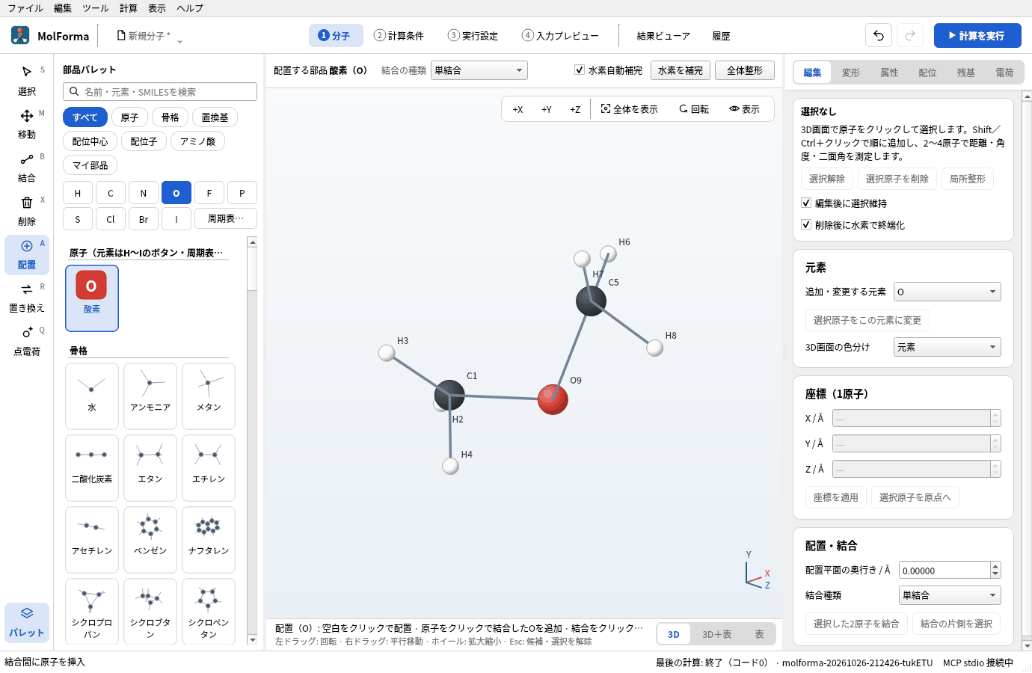Increase 配置平面の奥行き with up stepper
Screen dimensions: 1032x673
point(995,566)
